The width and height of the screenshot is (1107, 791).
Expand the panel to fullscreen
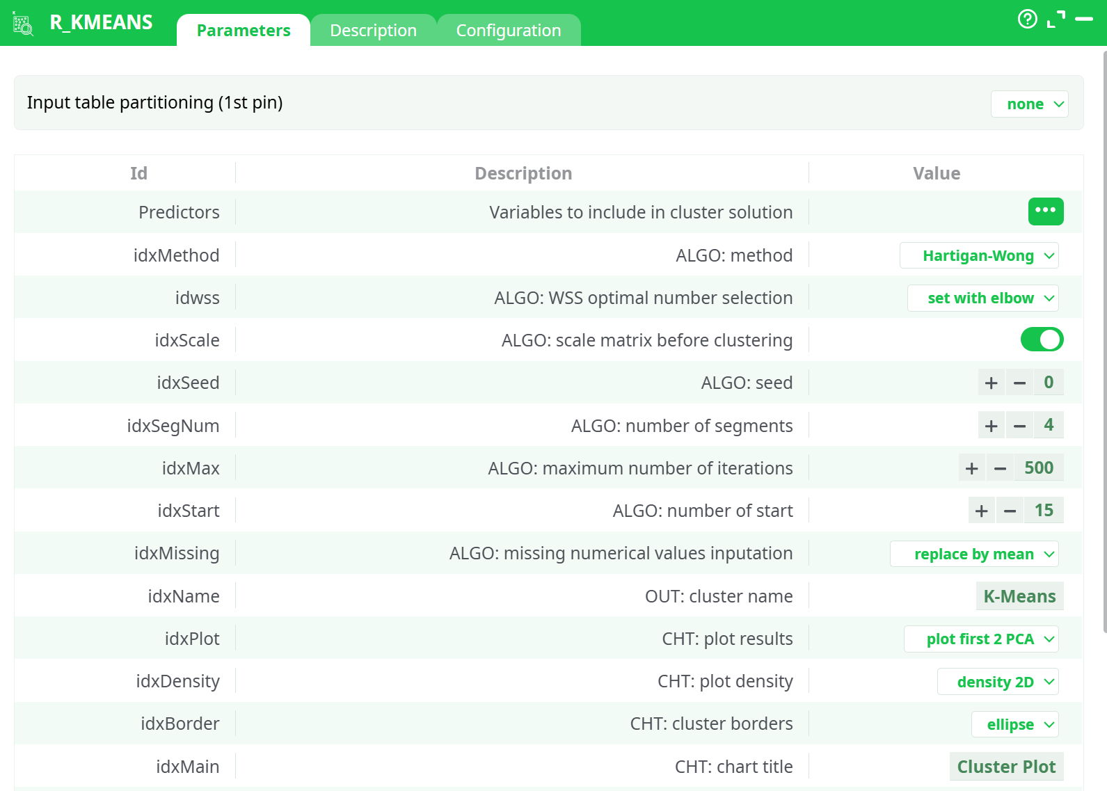1056,19
